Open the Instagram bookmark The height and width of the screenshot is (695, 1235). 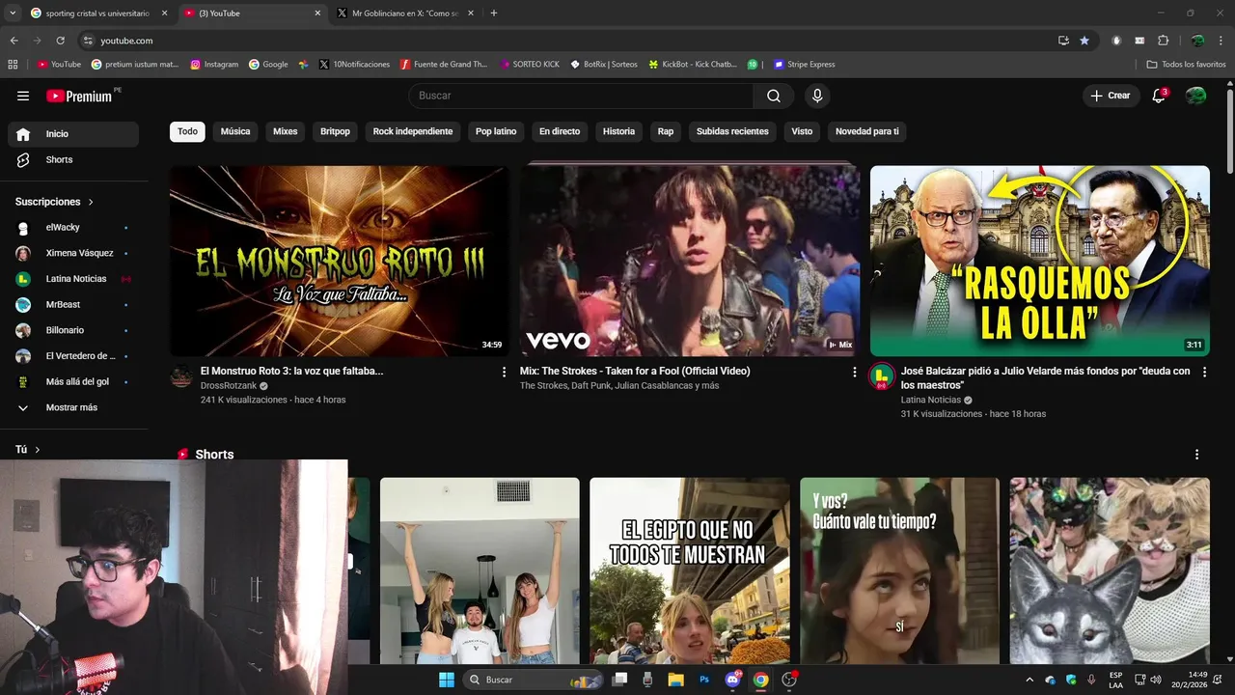pos(214,65)
